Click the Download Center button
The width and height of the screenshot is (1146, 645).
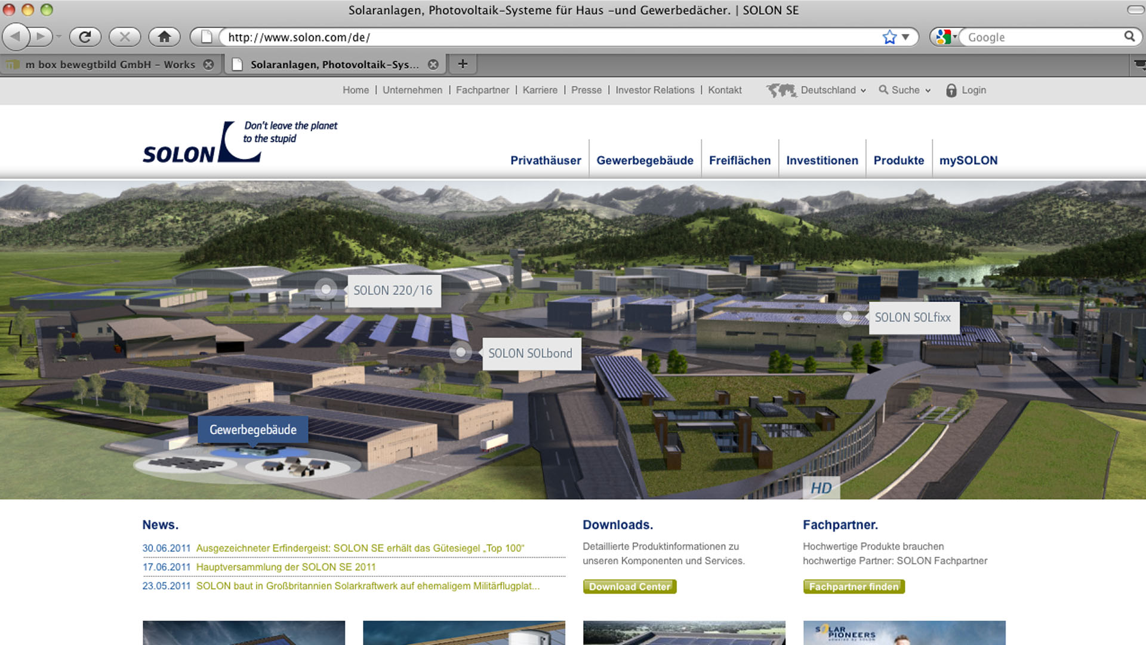(630, 587)
